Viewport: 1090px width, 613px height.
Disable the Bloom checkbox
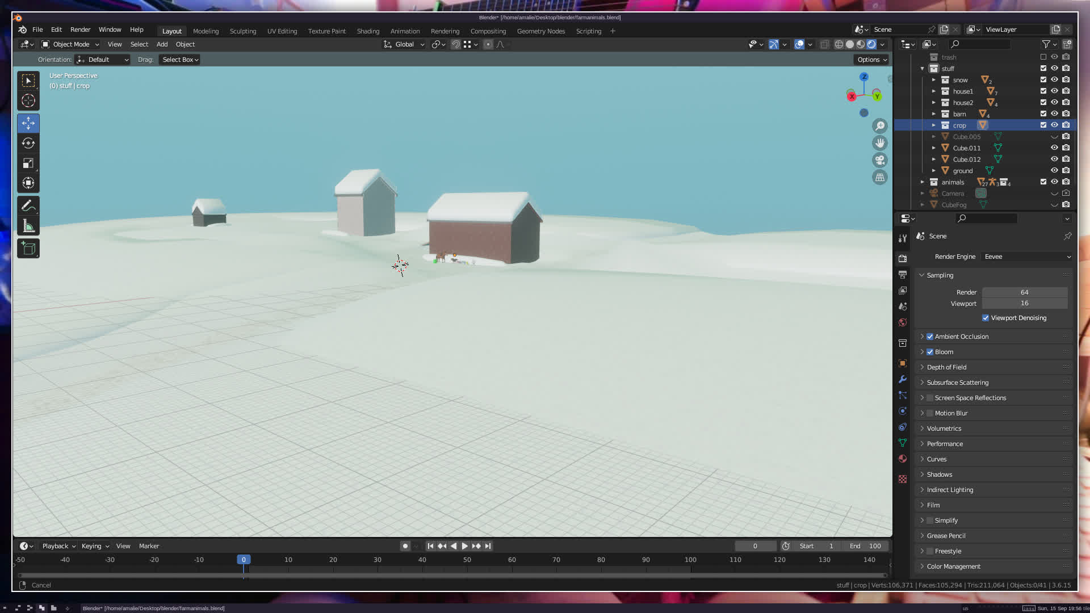pyautogui.click(x=930, y=352)
